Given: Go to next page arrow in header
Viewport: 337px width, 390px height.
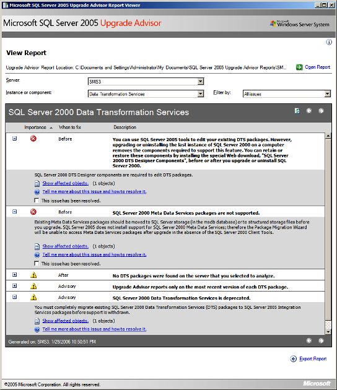Looking at the screenshot, I should pyautogui.click(x=321, y=111).
